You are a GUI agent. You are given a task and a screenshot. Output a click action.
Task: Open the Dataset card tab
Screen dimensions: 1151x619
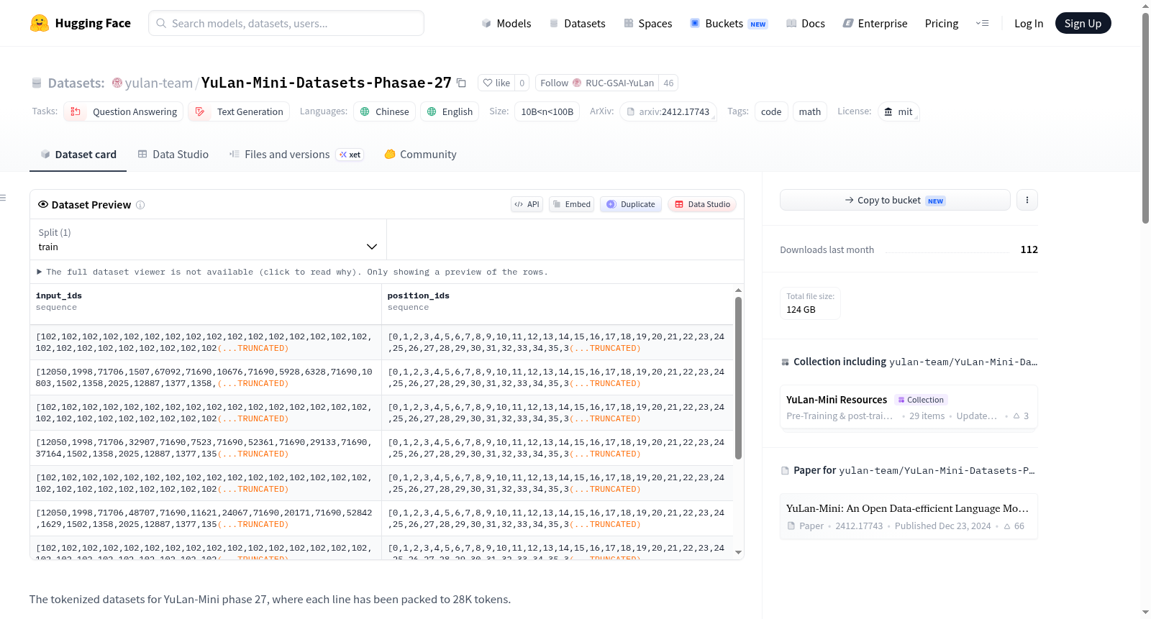(78, 155)
